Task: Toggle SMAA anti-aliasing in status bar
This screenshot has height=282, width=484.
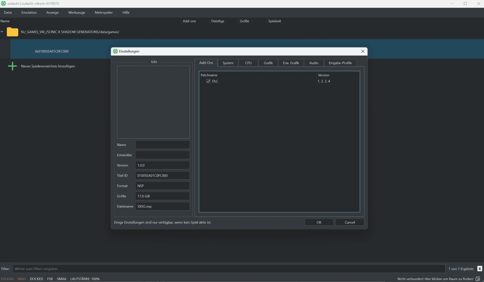Action: point(61,279)
